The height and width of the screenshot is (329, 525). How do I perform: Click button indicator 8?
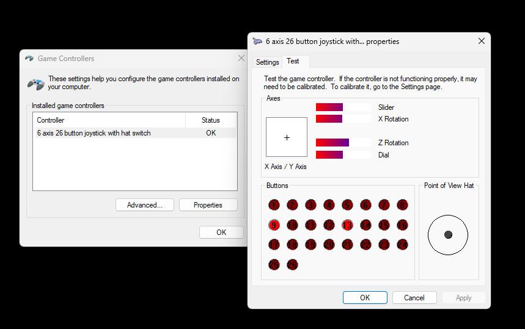[402, 205]
